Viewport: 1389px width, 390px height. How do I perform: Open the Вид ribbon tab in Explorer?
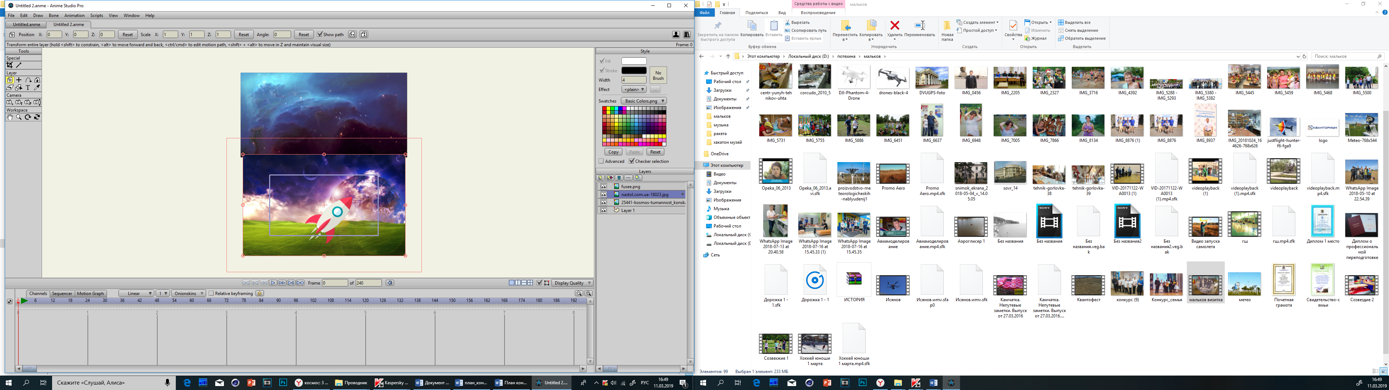(782, 13)
